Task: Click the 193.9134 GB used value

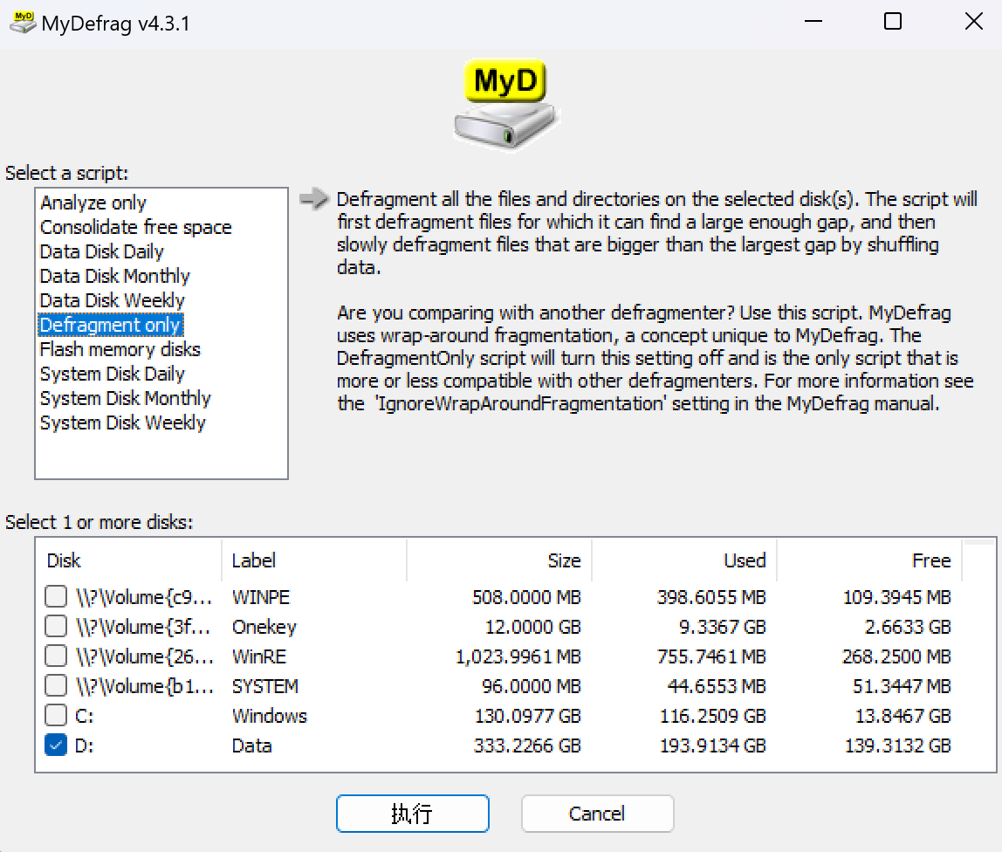Action: pos(712,745)
